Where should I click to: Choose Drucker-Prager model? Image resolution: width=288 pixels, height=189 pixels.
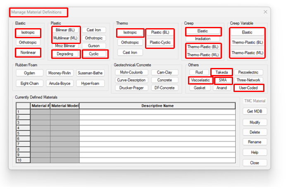click(x=131, y=88)
